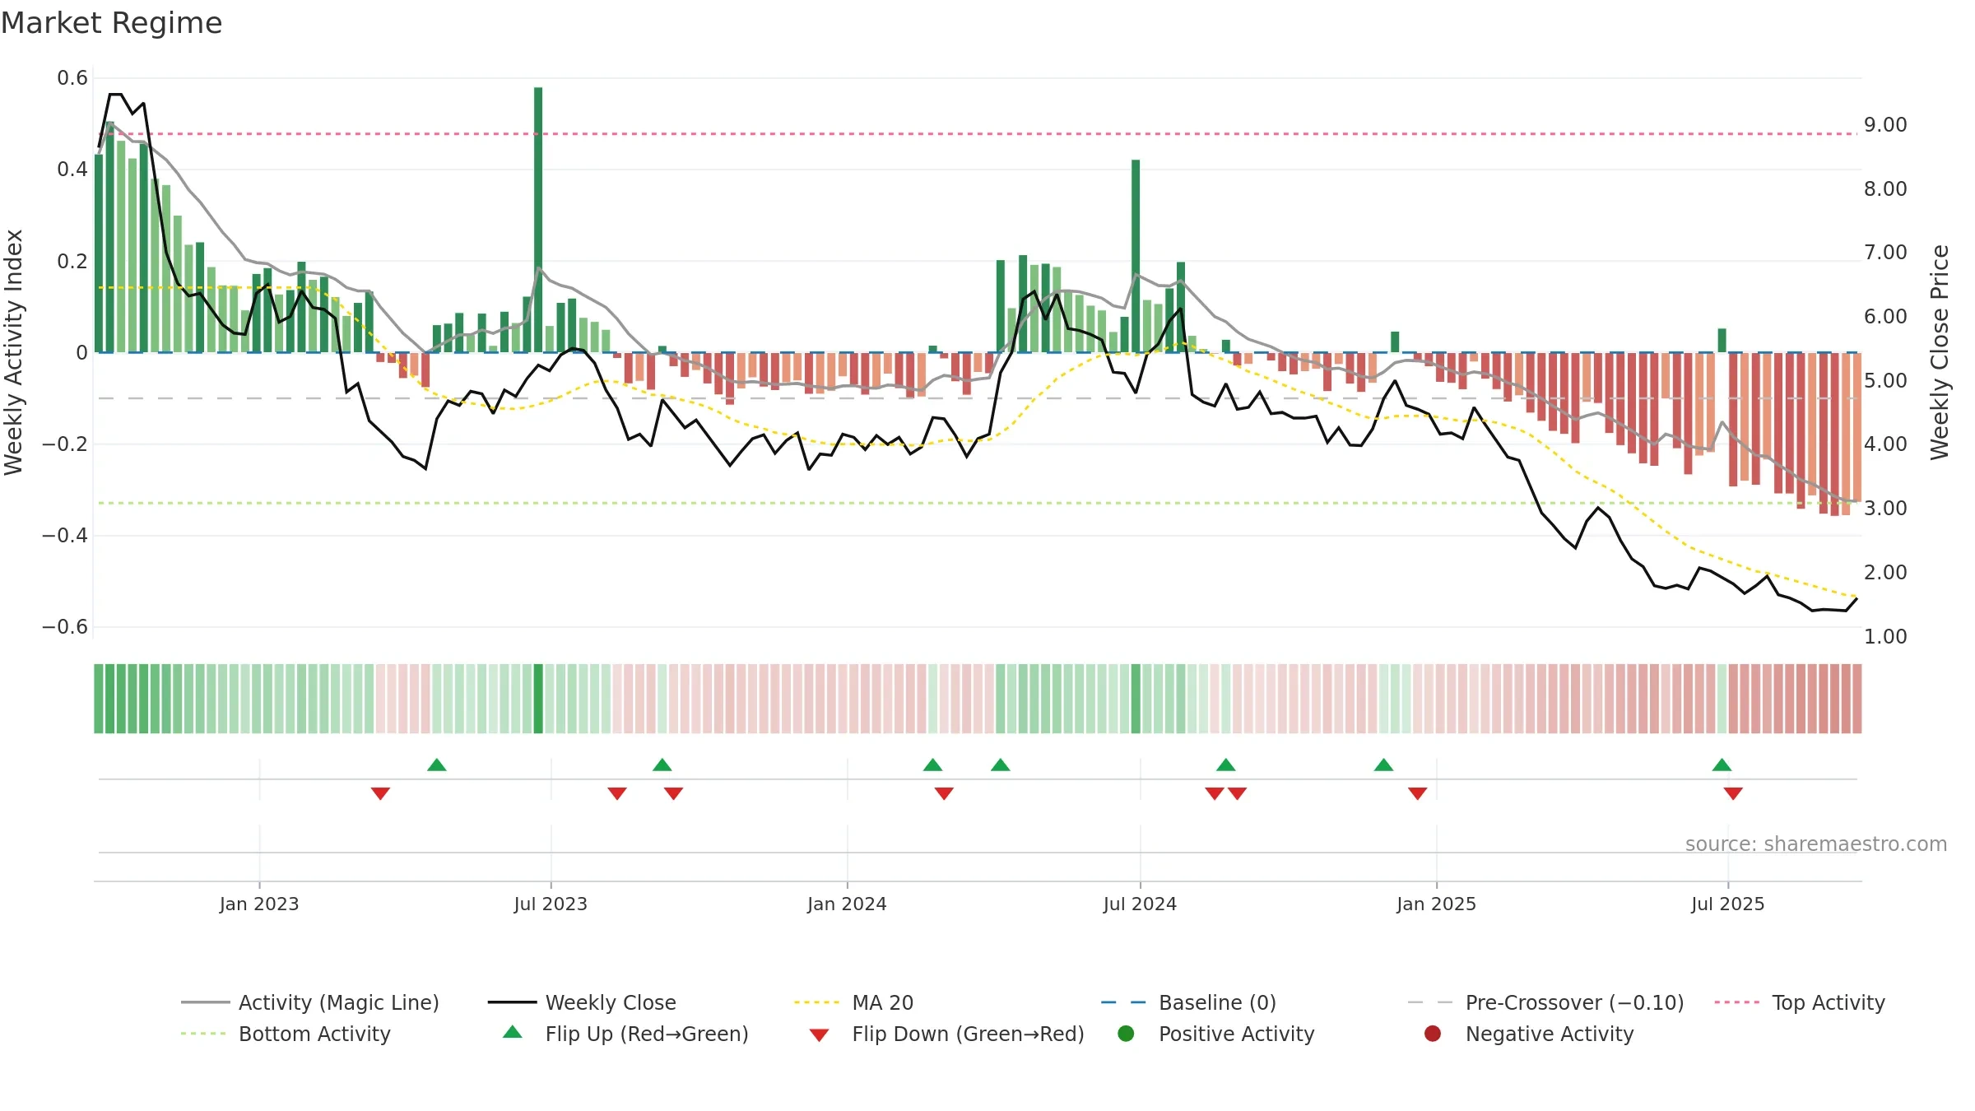Click the Jan 2025 axis label
Image resolution: width=1975 pixels, height=1111 pixels.
click(x=1436, y=904)
